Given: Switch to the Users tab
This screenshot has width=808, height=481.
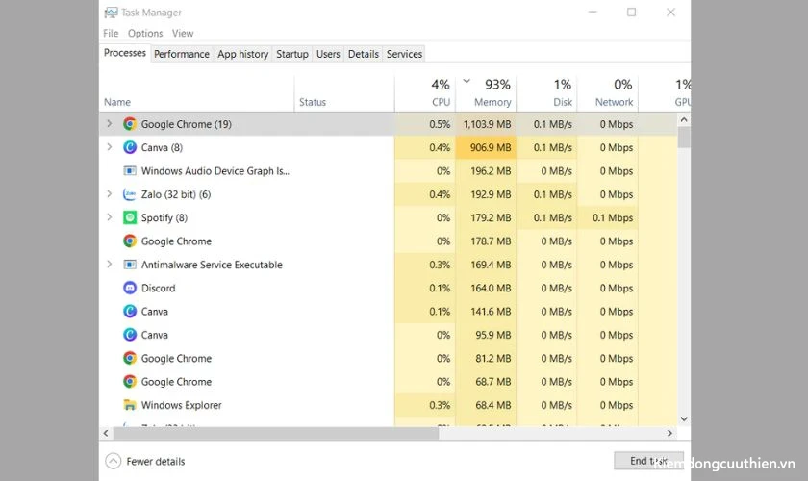Looking at the screenshot, I should pyautogui.click(x=328, y=54).
